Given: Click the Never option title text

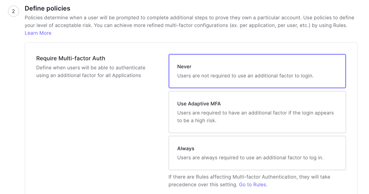Looking at the screenshot, I should coord(184,67).
